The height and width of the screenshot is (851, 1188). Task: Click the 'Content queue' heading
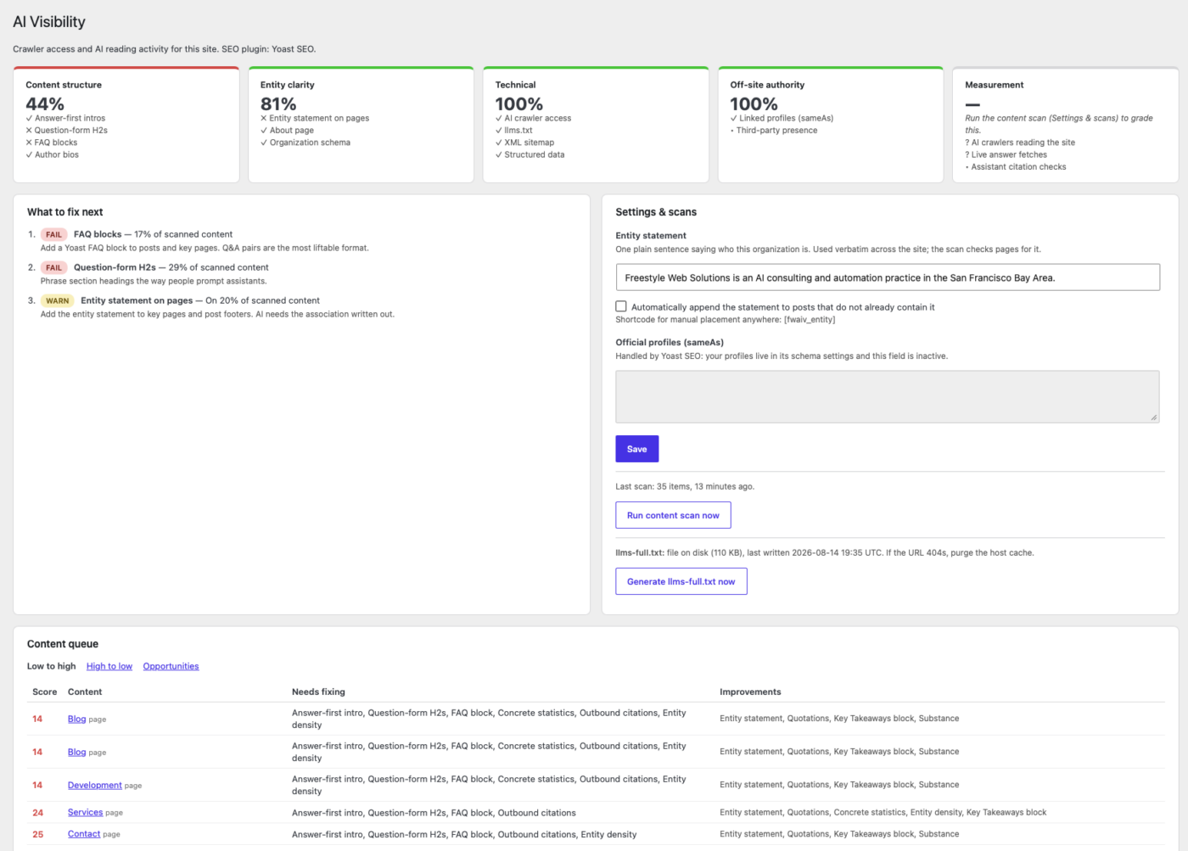point(63,644)
